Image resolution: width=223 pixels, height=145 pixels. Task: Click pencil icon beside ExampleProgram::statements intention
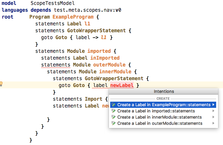coord(113,105)
